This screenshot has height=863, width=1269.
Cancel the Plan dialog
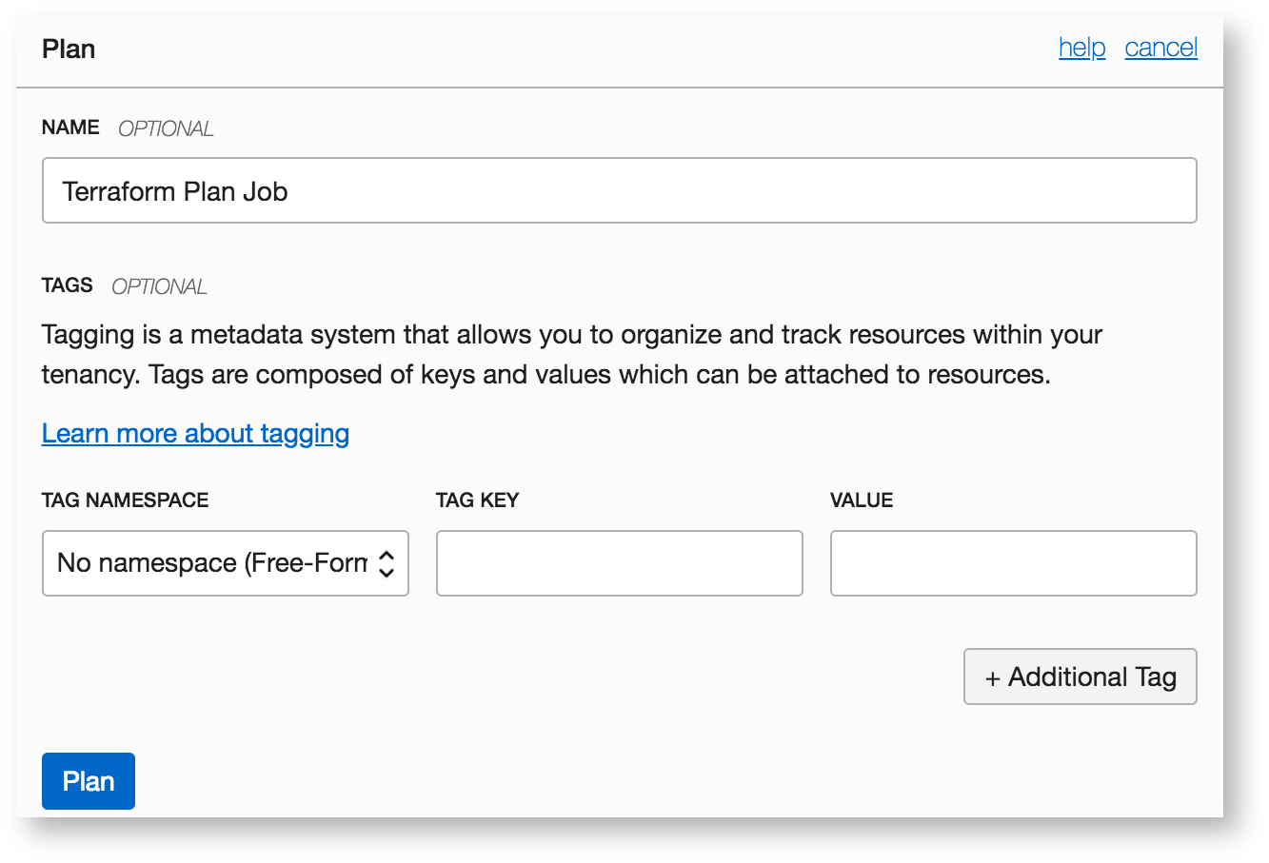pyautogui.click(x=1160, y=48)
